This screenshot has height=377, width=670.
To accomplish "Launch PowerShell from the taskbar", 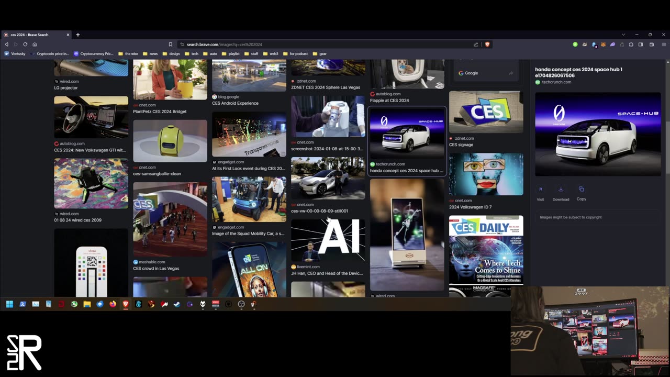I will (x=23, y=304).
